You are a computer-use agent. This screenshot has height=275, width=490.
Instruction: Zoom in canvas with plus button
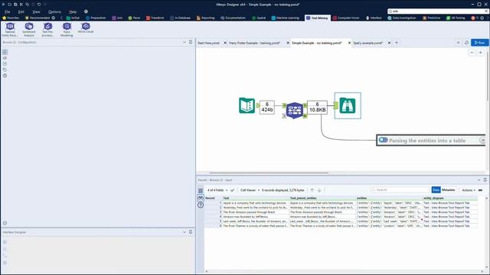click(x=480, y=53)
